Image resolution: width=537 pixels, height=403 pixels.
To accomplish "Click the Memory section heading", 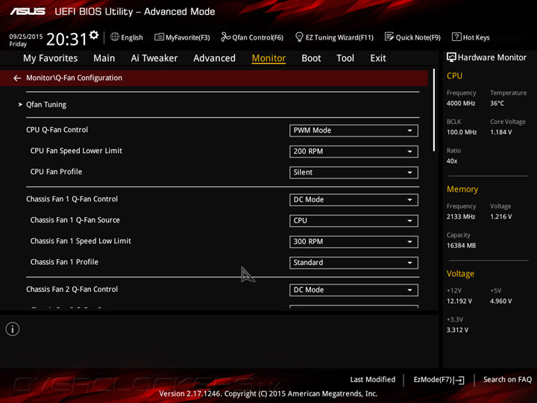I will [x=462, y=189].
